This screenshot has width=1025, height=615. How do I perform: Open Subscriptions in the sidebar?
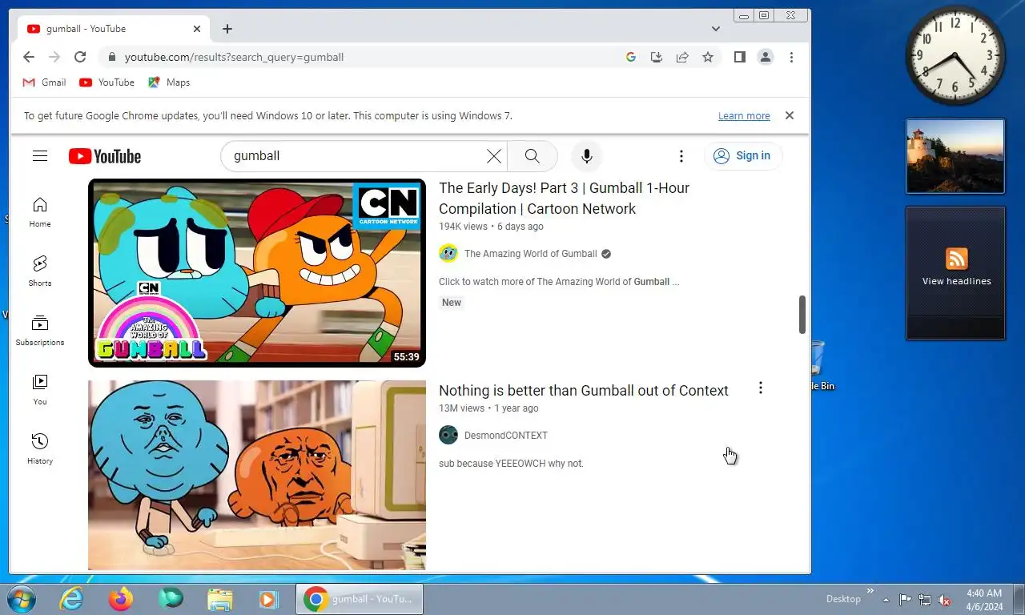pos(40,331)
